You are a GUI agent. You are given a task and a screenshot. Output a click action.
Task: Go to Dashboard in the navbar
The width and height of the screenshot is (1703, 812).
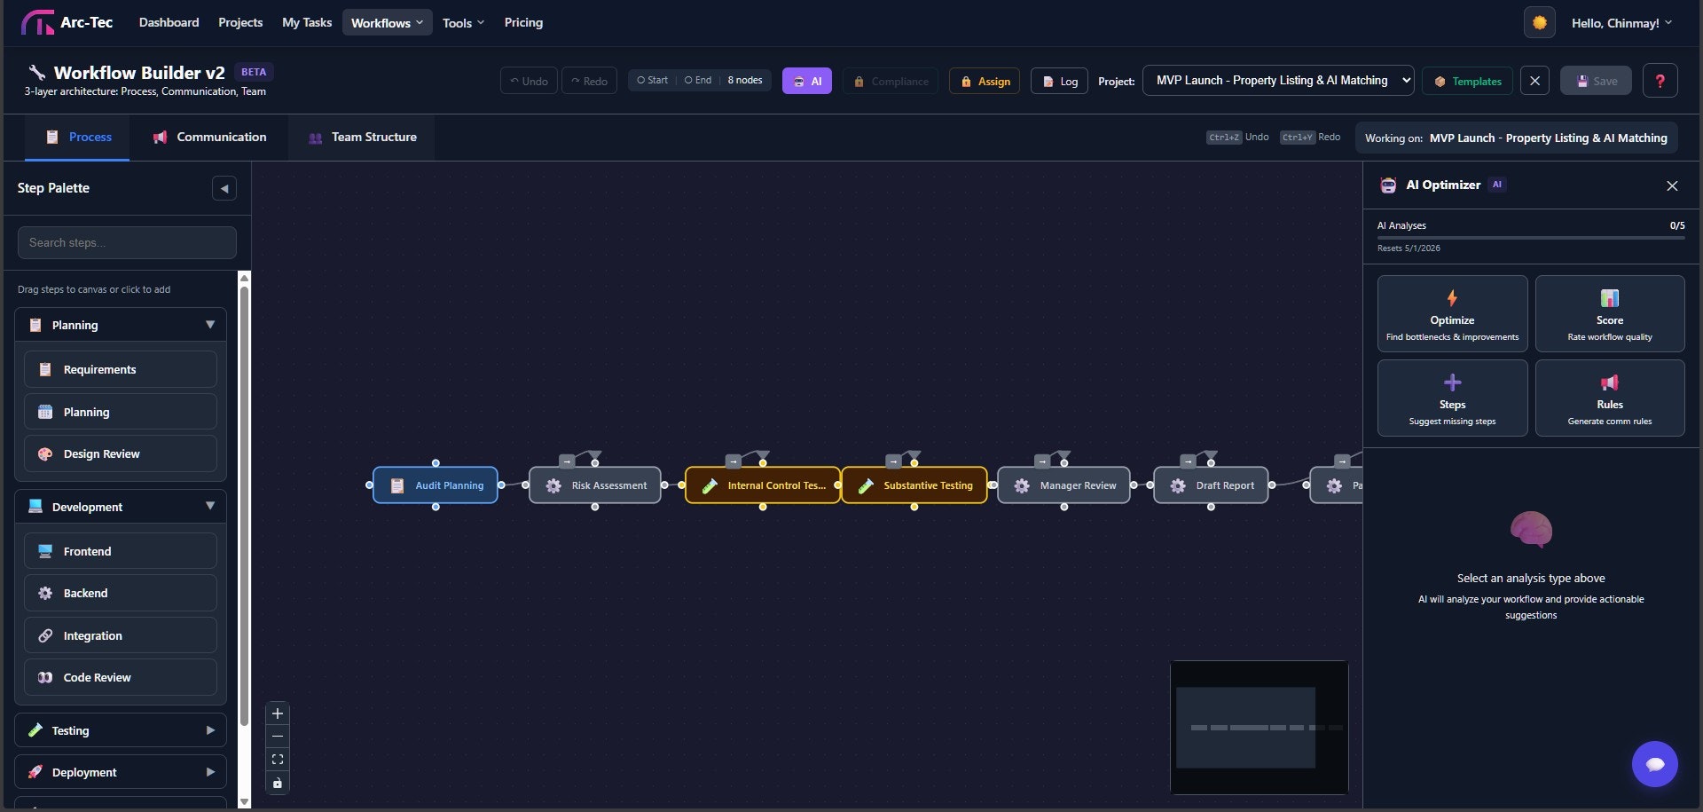[169, 22]
